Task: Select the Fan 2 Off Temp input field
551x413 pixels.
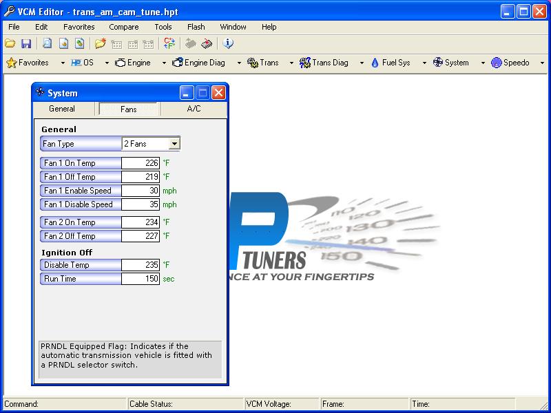Action: (x=141, y=236)
